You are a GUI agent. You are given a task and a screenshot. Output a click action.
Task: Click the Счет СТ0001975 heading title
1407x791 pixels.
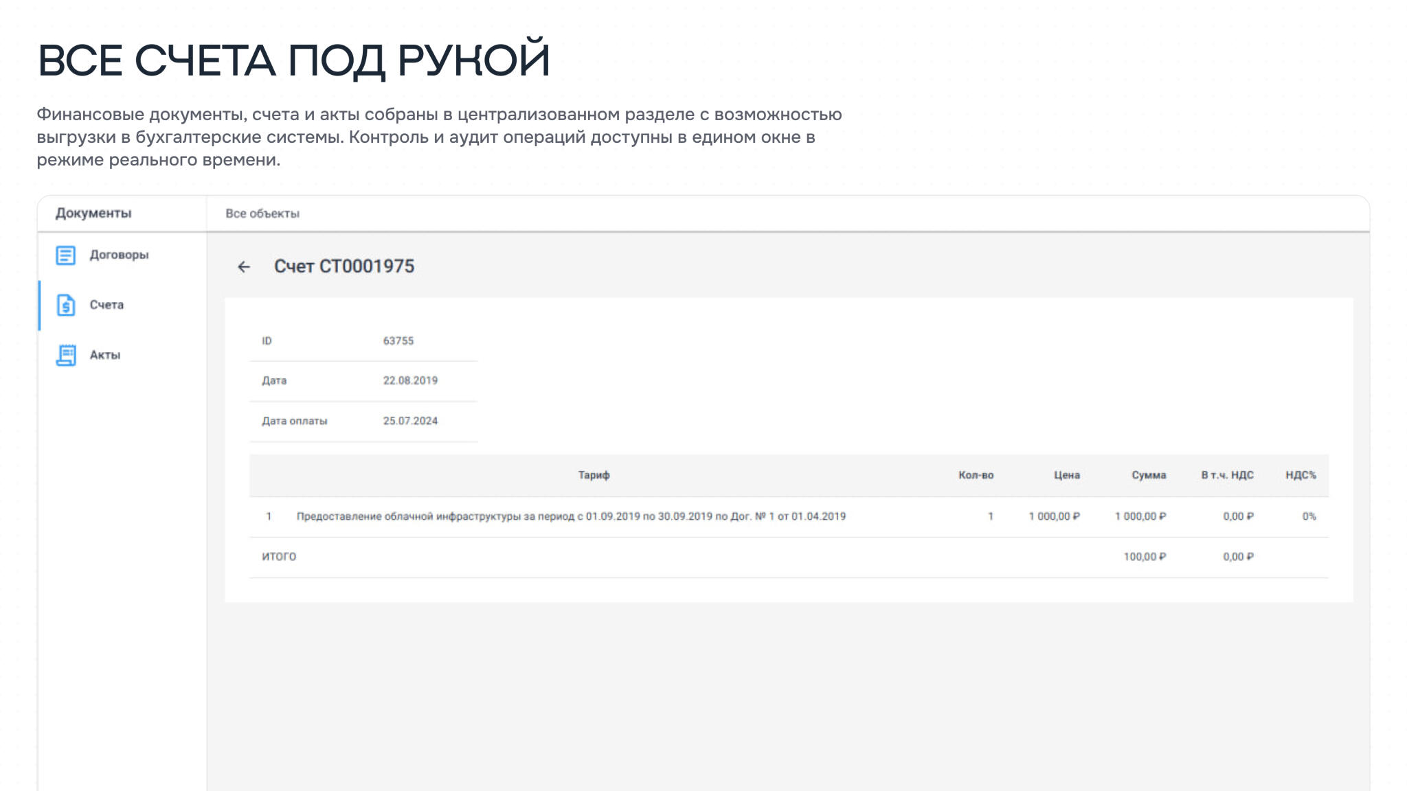click(x=344, y=266)
